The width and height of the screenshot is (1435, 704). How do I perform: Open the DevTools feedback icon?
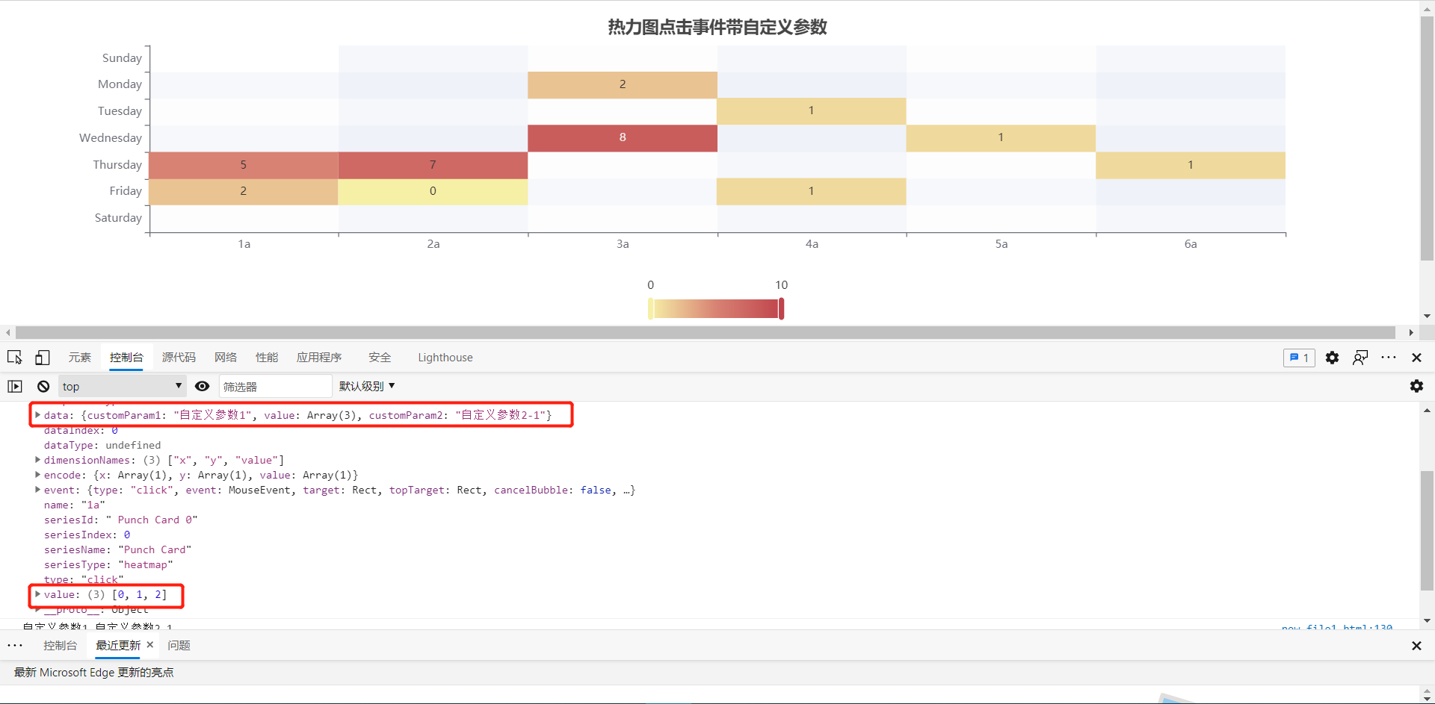click(x=1360, y=358)
